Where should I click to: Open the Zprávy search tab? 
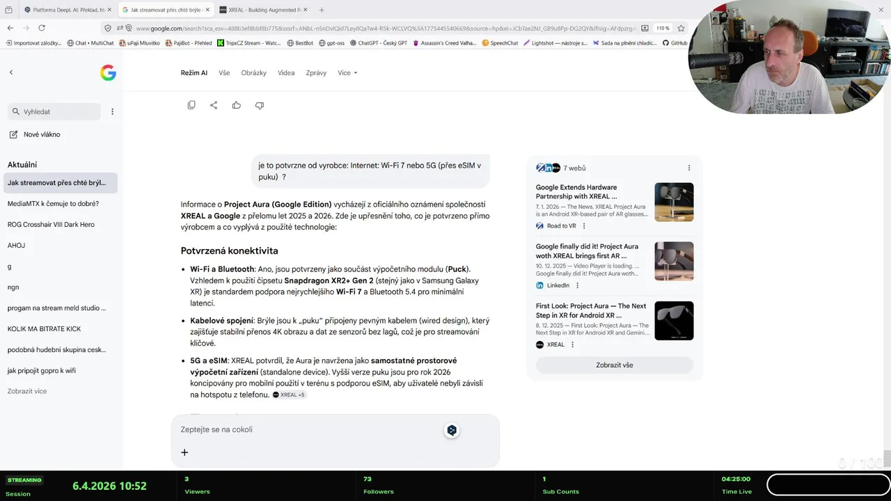coord(316,72)
